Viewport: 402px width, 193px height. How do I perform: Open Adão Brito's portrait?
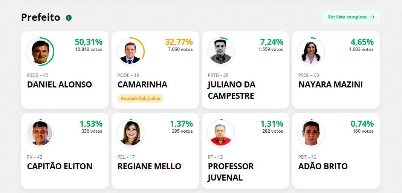tap(311, 133)
